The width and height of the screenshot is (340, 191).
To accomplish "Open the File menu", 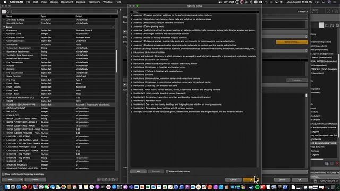I will point(28,2).
